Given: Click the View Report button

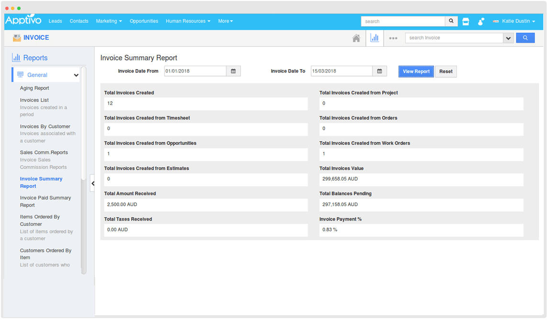Looking at the screenshot, I should point(416,71).
